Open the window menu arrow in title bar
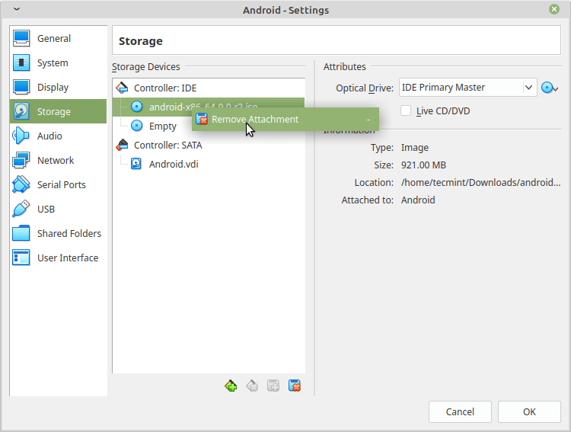The width and height of the screenshot is (571, 432). point(17,10)
